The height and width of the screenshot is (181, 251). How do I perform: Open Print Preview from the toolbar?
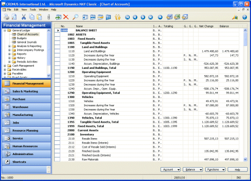pos(14,17)
